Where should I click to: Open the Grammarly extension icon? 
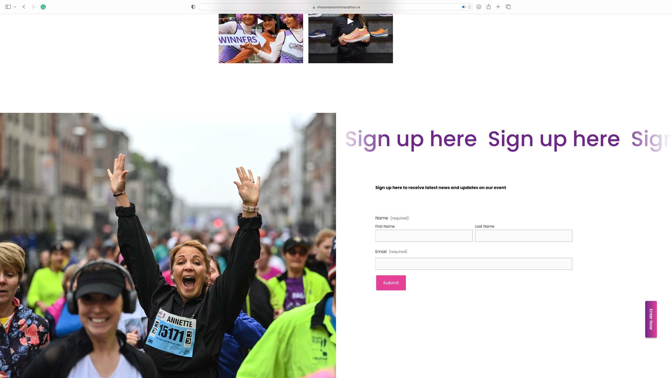click(x=43, y=7)
